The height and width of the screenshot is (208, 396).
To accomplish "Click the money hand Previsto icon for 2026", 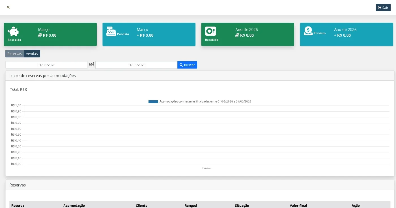I will coord(308,31).
